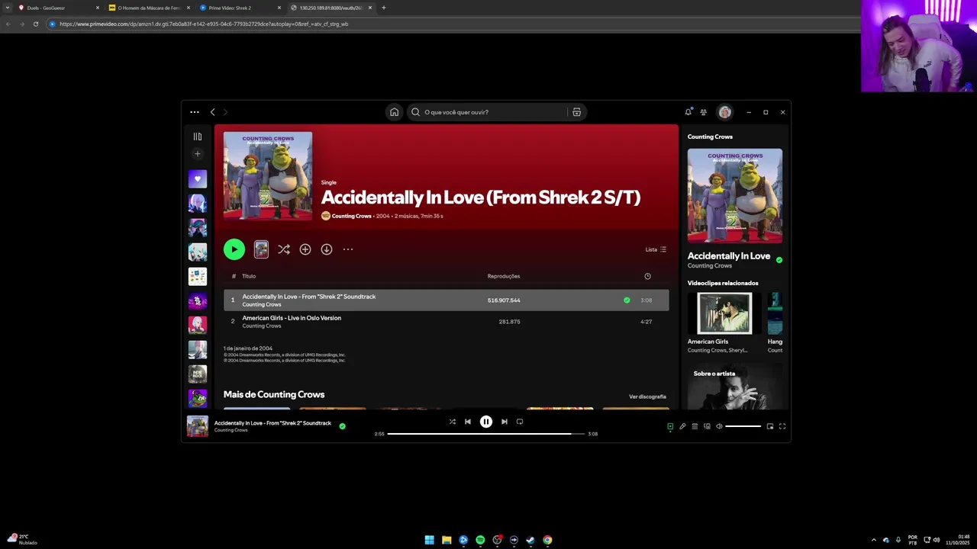
Task: Open the connect to device icon
Action: [x=707, y=426]
